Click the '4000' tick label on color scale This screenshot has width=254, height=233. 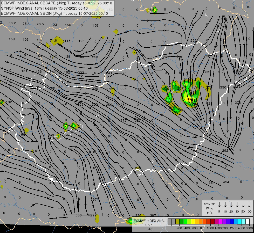241,228
